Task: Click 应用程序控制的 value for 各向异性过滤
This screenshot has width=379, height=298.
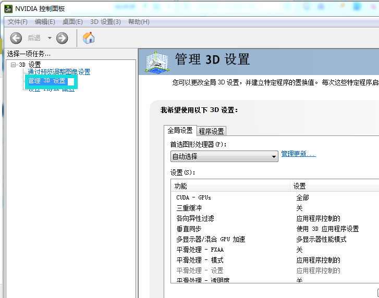Action: [x=319, y=218]
